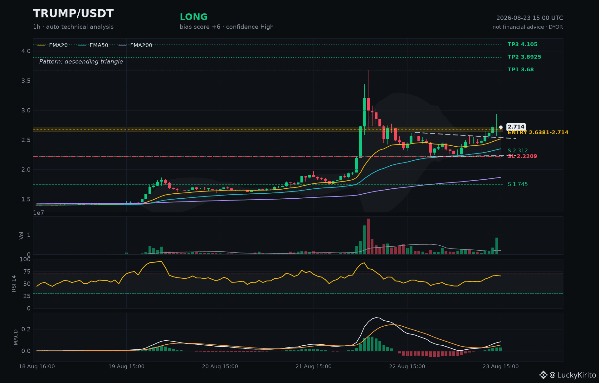Click the 4.0 price axis tick
Image resolution: width=599 pixels, height=383 pixels.
coord(26,51)
